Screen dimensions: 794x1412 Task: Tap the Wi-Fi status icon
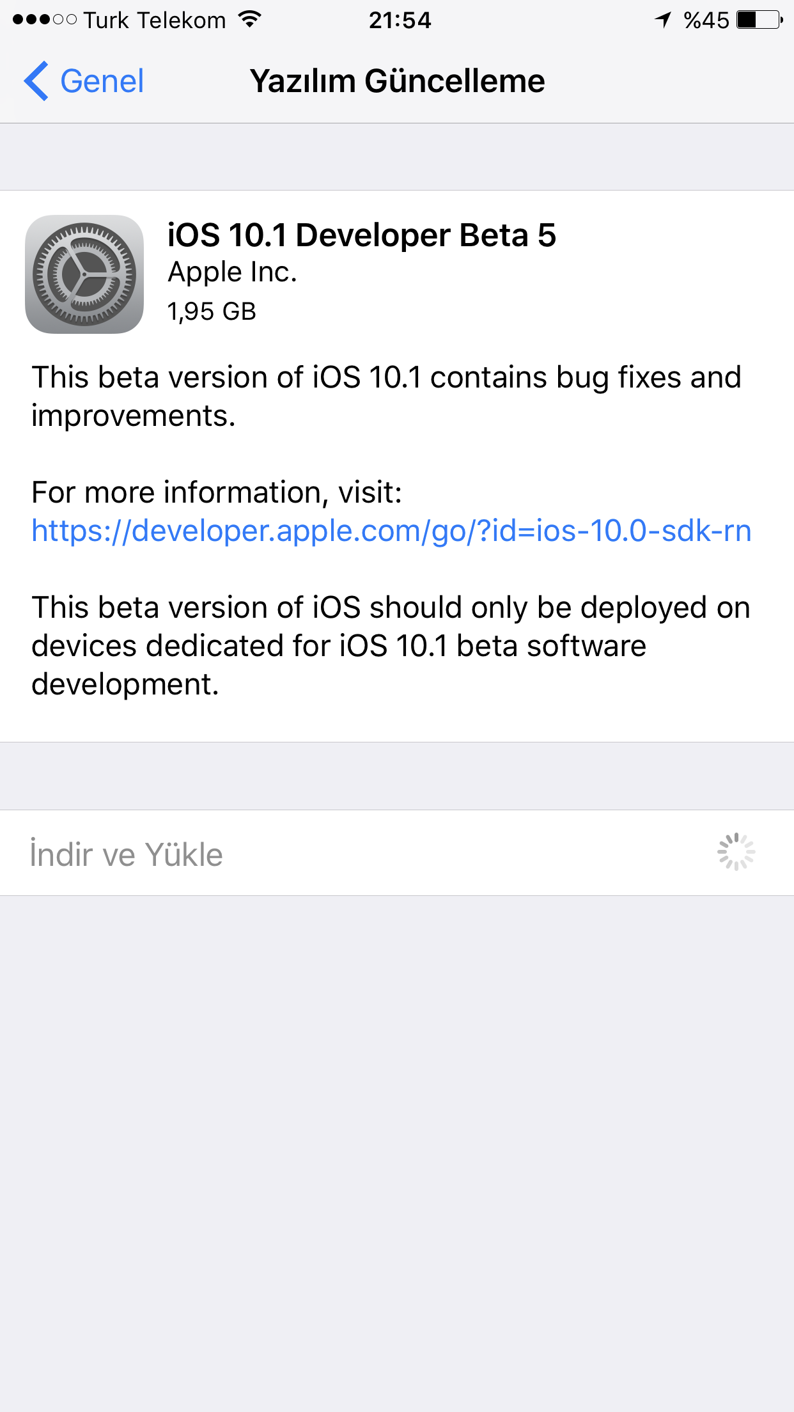point(250,20)
